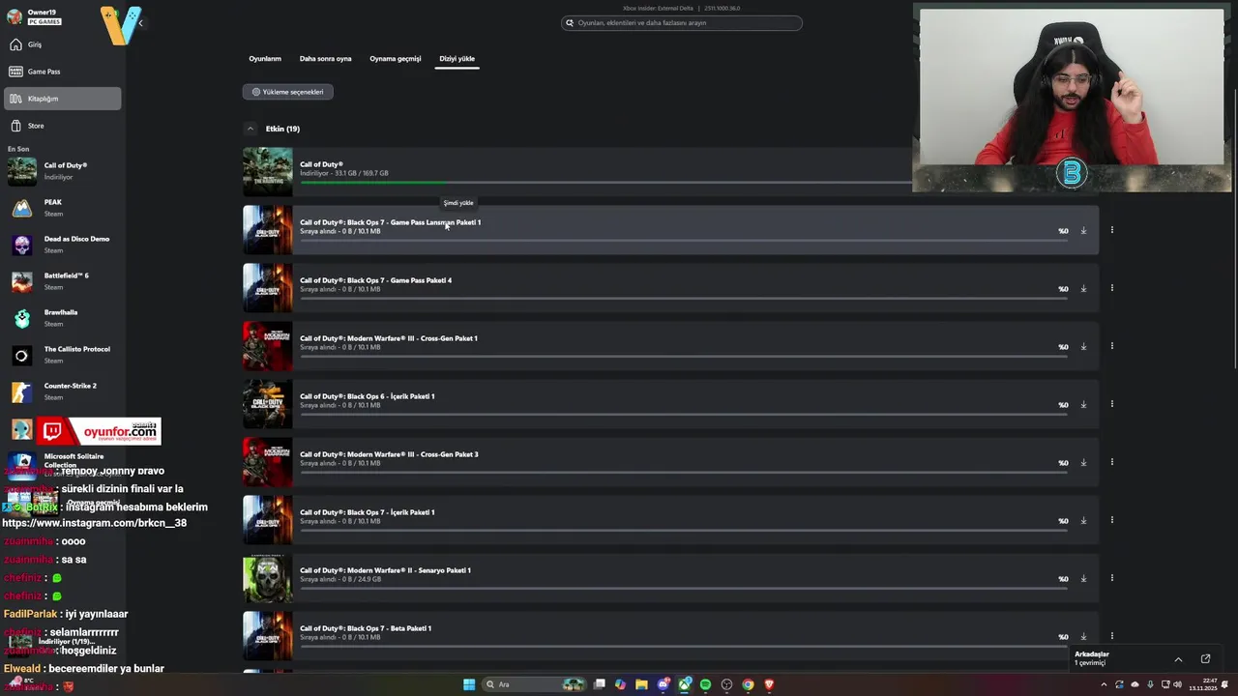Open the Windows Start menu
This screenshot has height=696, width=1238.
coord(469,684)
